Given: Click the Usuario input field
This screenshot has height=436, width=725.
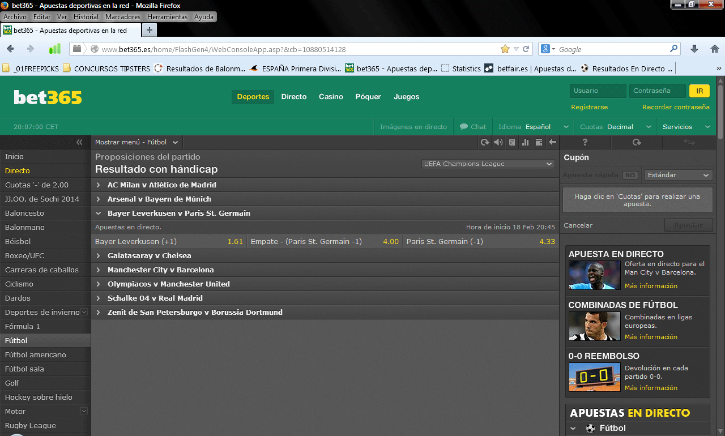Looking at the screenshot, I should tap(598, 91).
